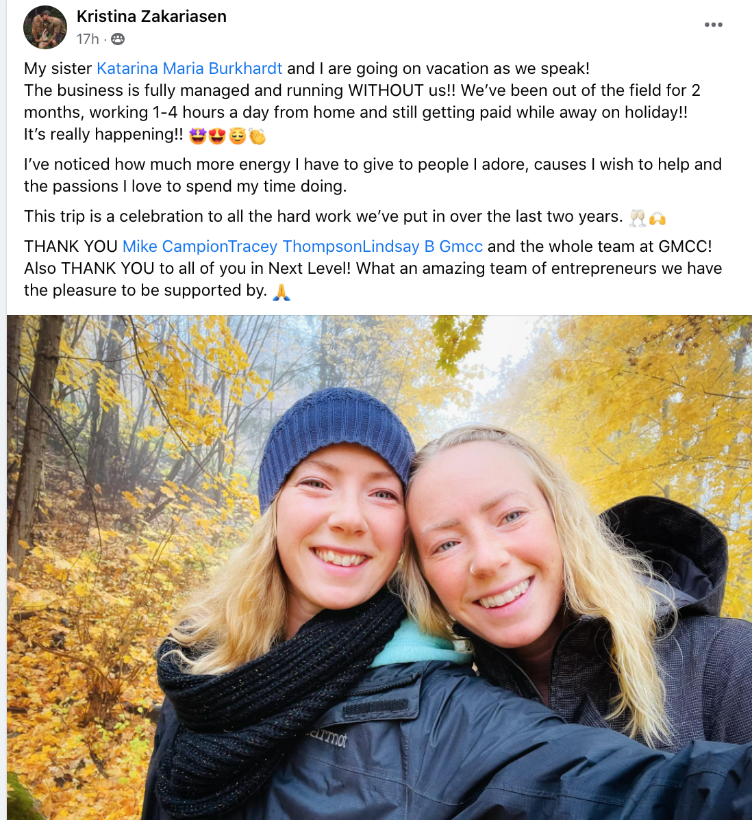Open the post options three-dot menu
The height and width of the screenshot is (820, 752).
pos(713,25)
